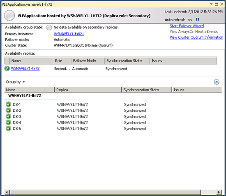This screenshot has height=196, width=226.
Task: Click green check icon next to WSNAVELY1-lhi72 replica
Action: coord(7,69)
